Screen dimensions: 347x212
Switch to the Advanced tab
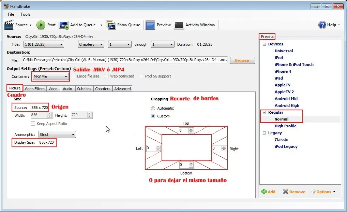pos(122,89)
